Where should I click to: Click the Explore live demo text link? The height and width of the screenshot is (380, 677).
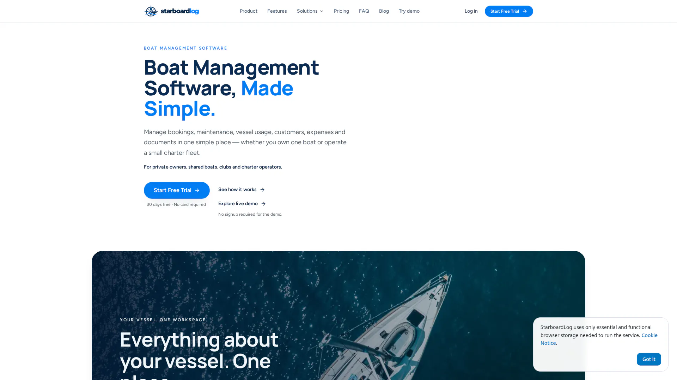tap(238, 204)
